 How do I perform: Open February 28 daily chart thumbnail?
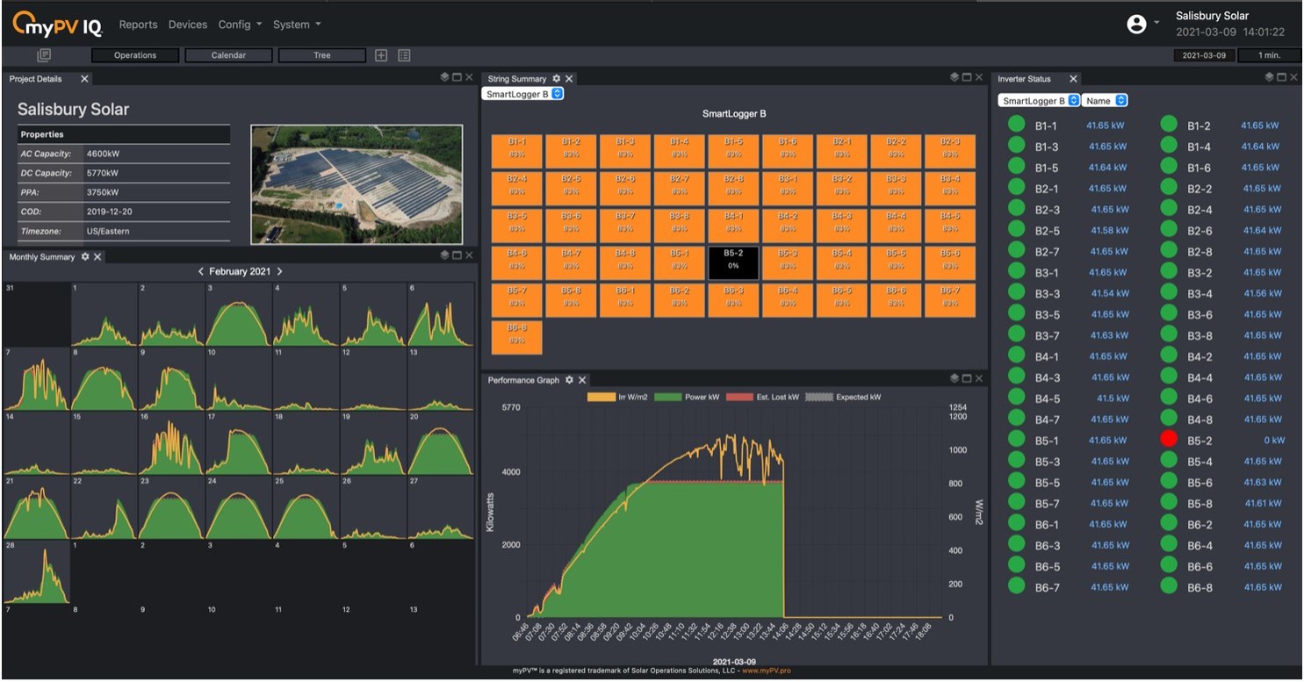(x=36, y=571)
